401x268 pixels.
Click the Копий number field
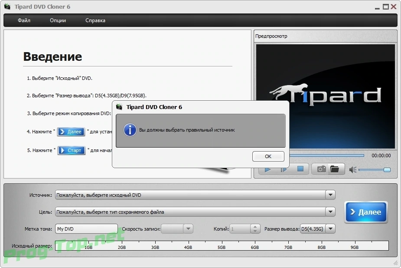[x=240, y=229]
